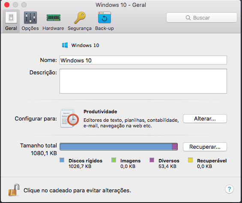The image size is (242, 203).
Task: Click the Recuperar... button
Action: point(205,147)
